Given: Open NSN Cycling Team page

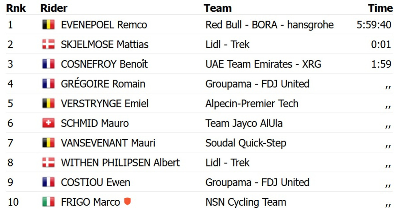Looking at the screenshot, I should pos(245,202).
